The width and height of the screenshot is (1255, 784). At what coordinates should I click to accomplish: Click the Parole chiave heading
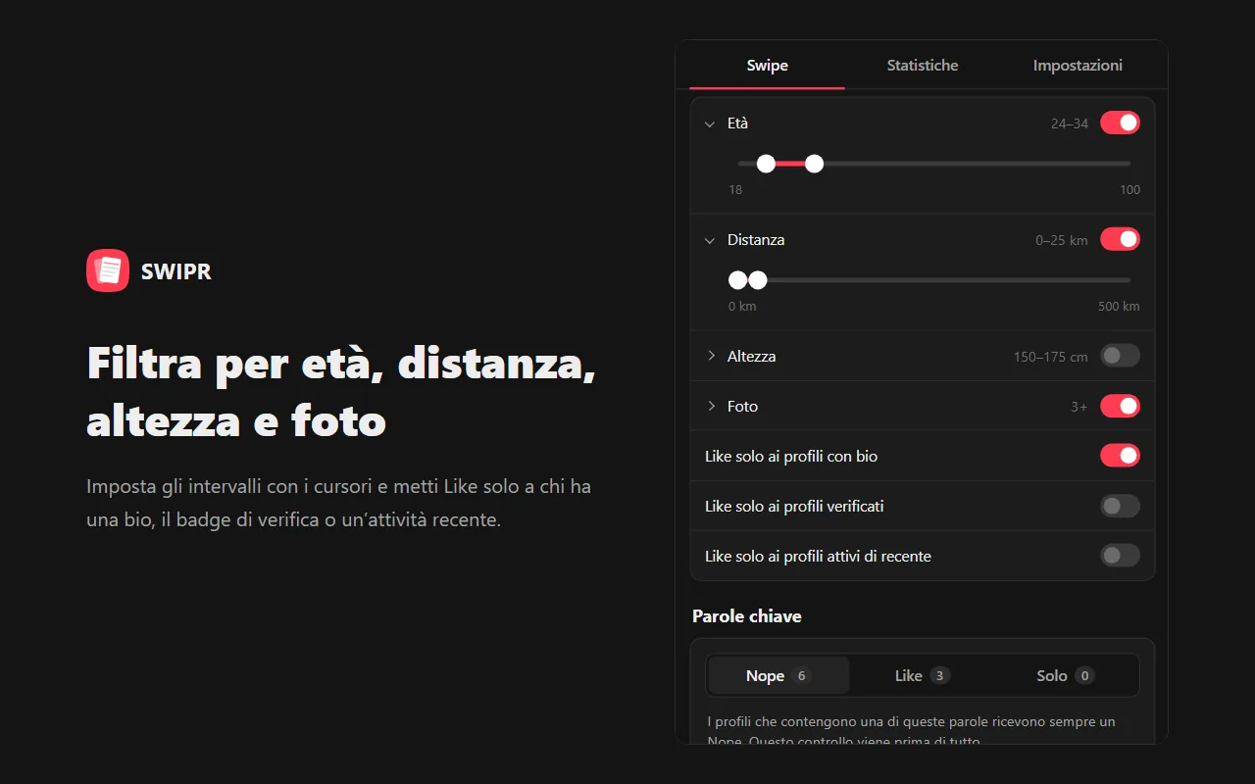tap(747, 616)
